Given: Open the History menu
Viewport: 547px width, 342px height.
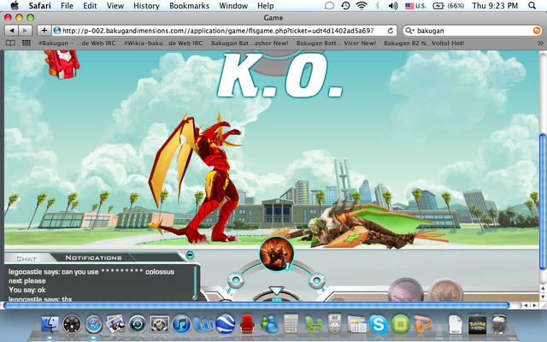Looking at the screenshot, I should coord(147,5).
